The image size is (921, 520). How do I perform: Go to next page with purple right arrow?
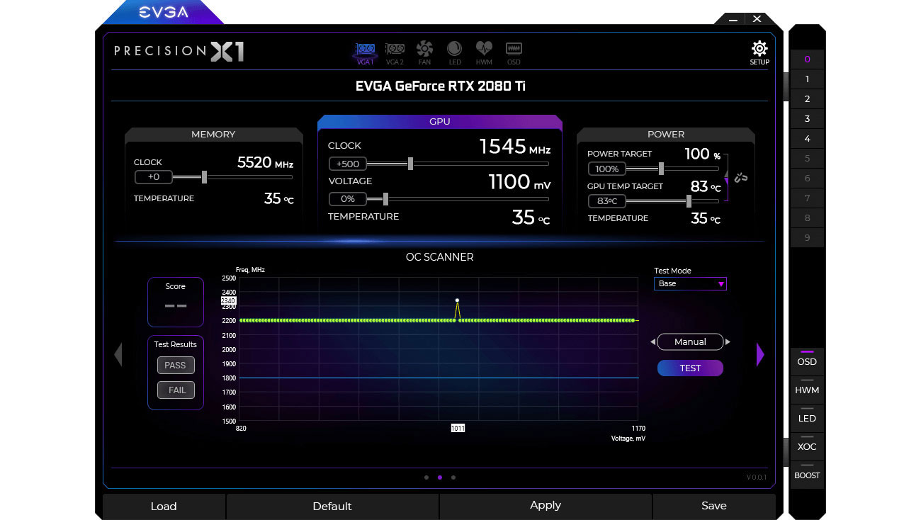pyautogui.click(x=760, y=354)
